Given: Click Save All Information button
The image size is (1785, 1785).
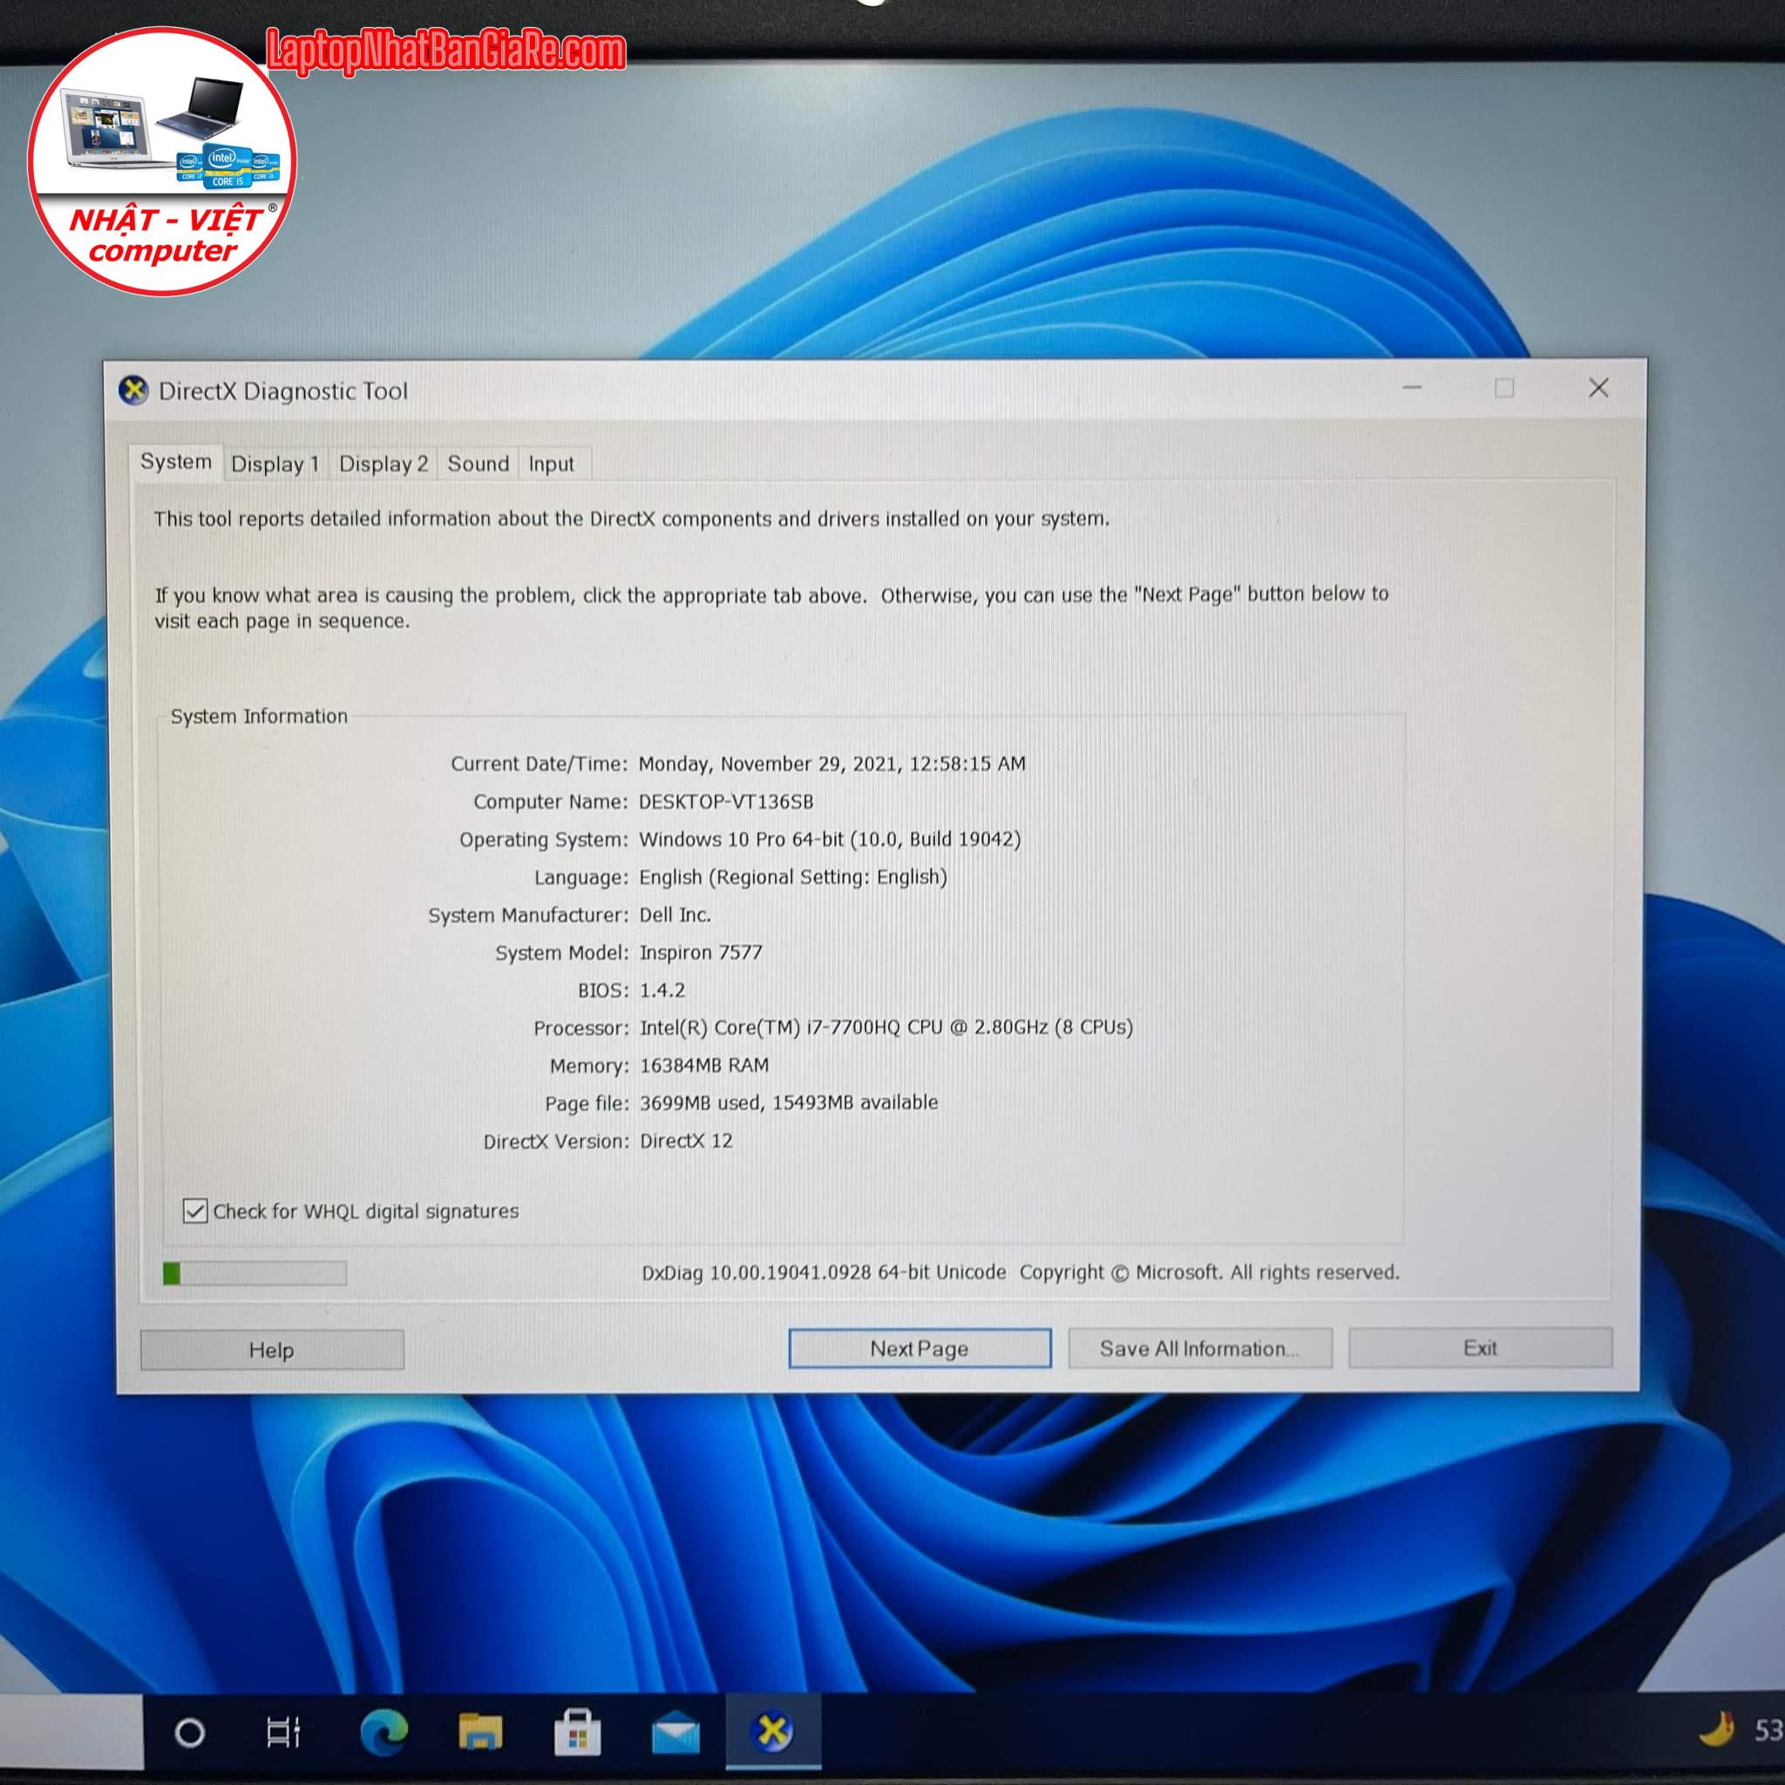Looking at the screenshot, I should pos(1199,1349).
